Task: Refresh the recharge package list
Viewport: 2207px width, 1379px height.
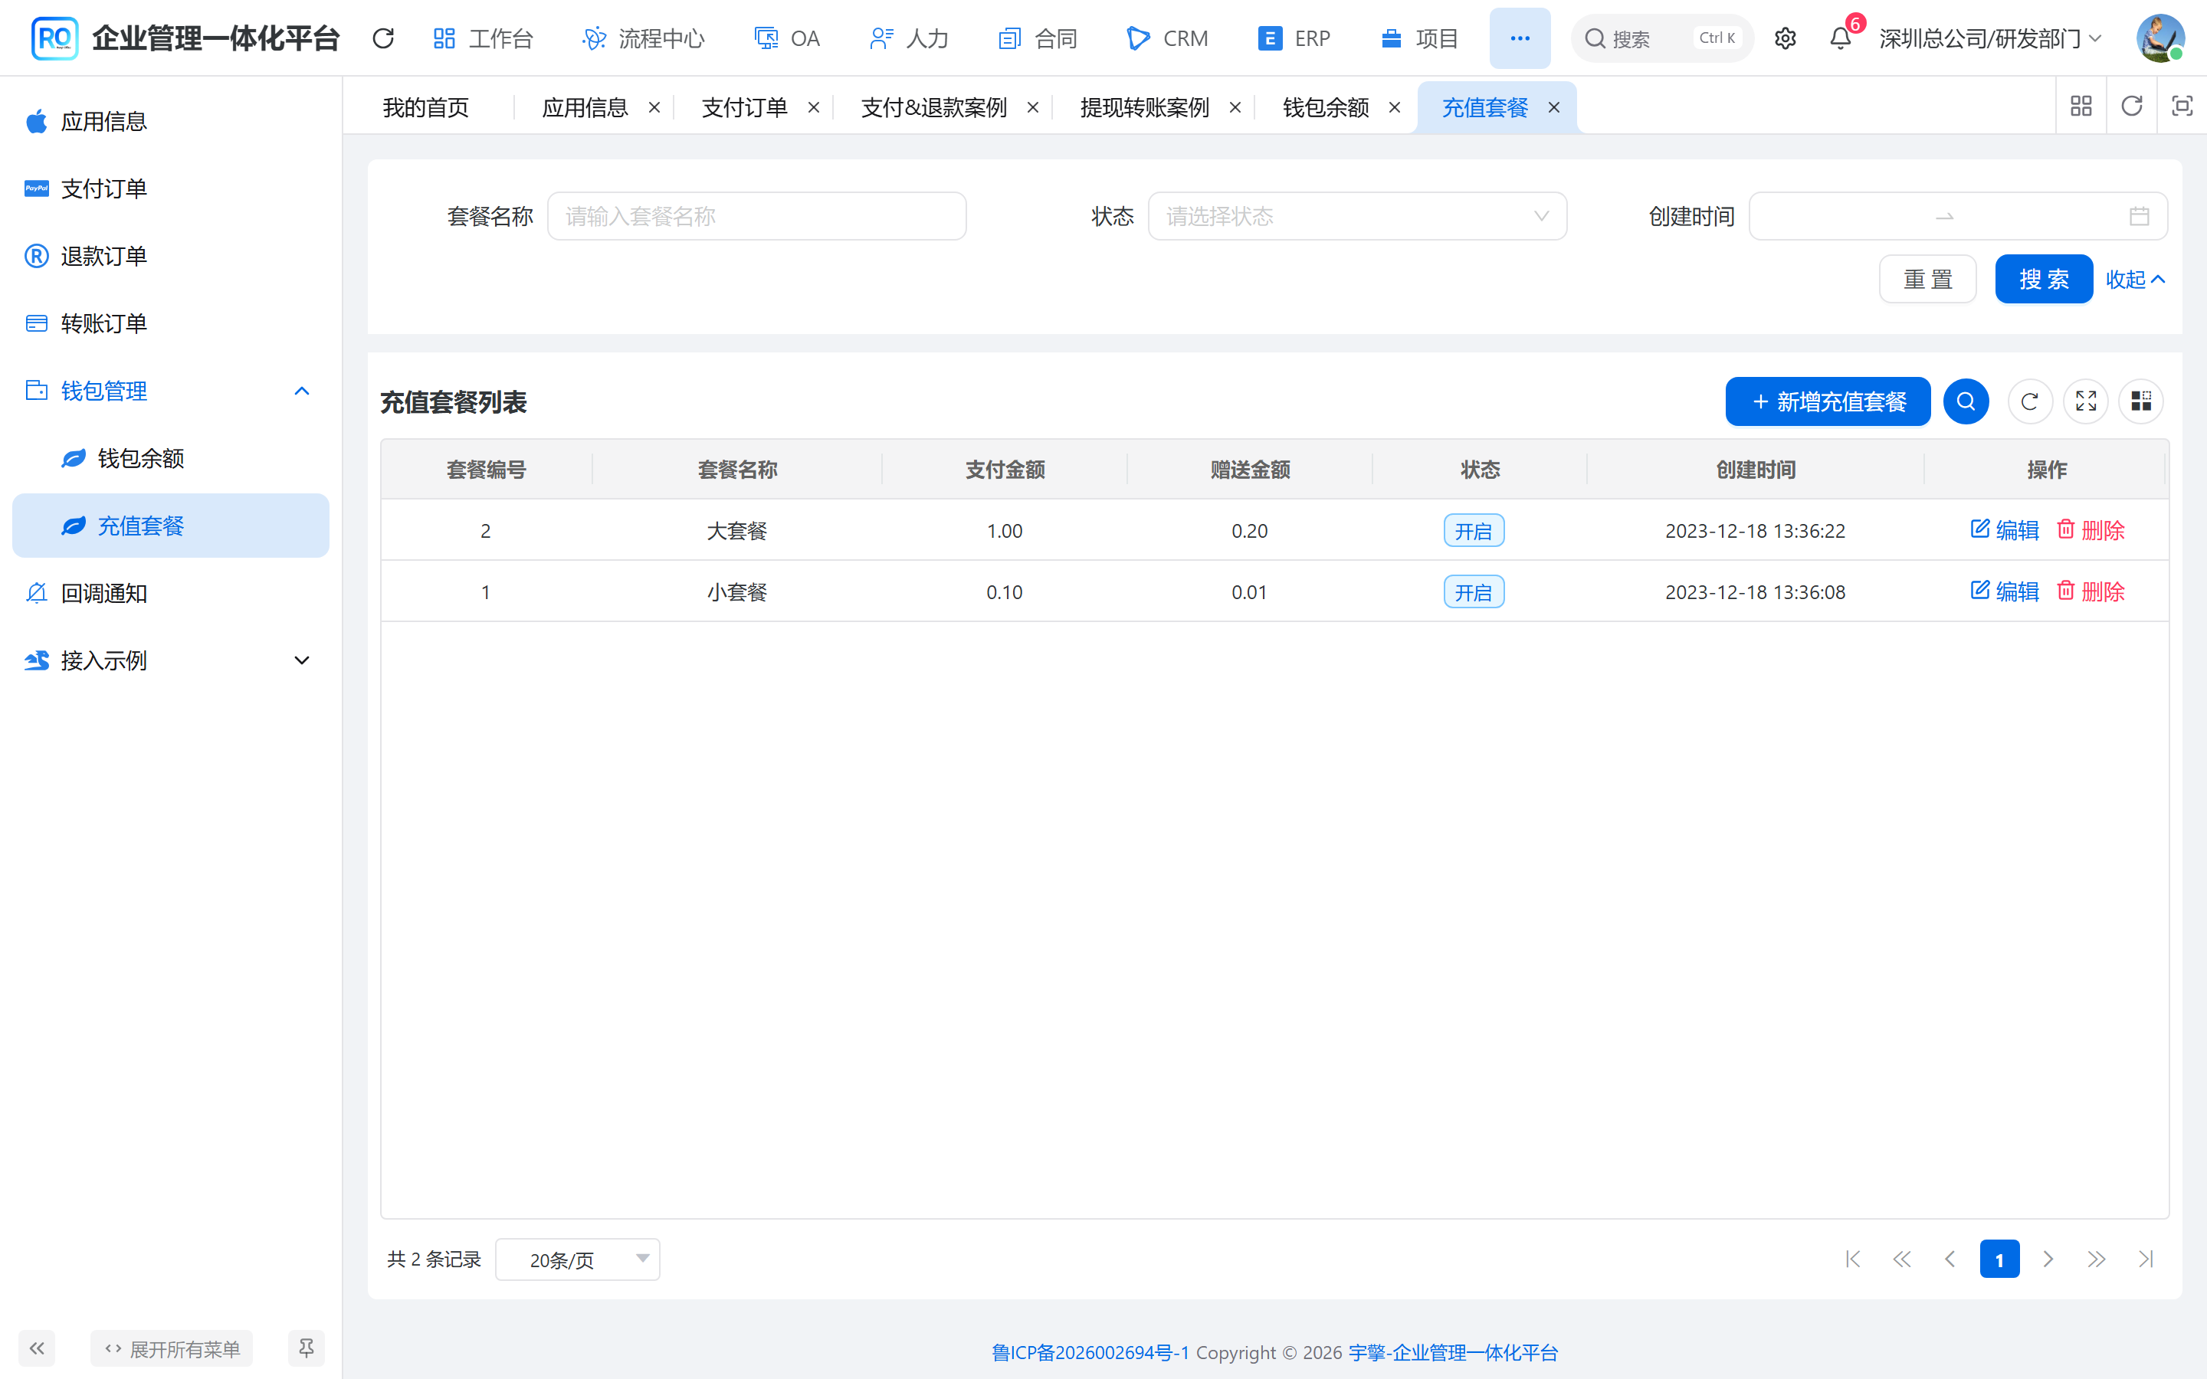Action: click(2030, 401)
